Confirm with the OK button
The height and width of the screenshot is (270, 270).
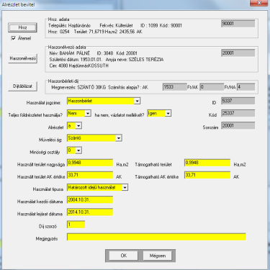click(x=124, y=256)
